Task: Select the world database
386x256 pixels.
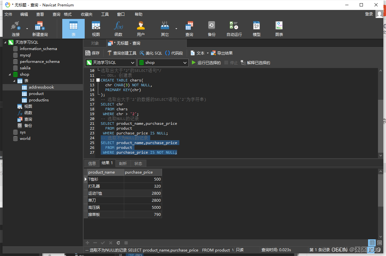Action: tap(25, 139)
